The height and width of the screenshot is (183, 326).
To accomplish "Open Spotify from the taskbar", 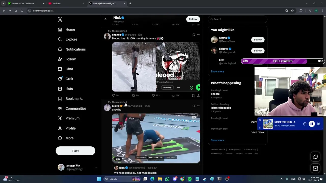I will coord(190,179).
